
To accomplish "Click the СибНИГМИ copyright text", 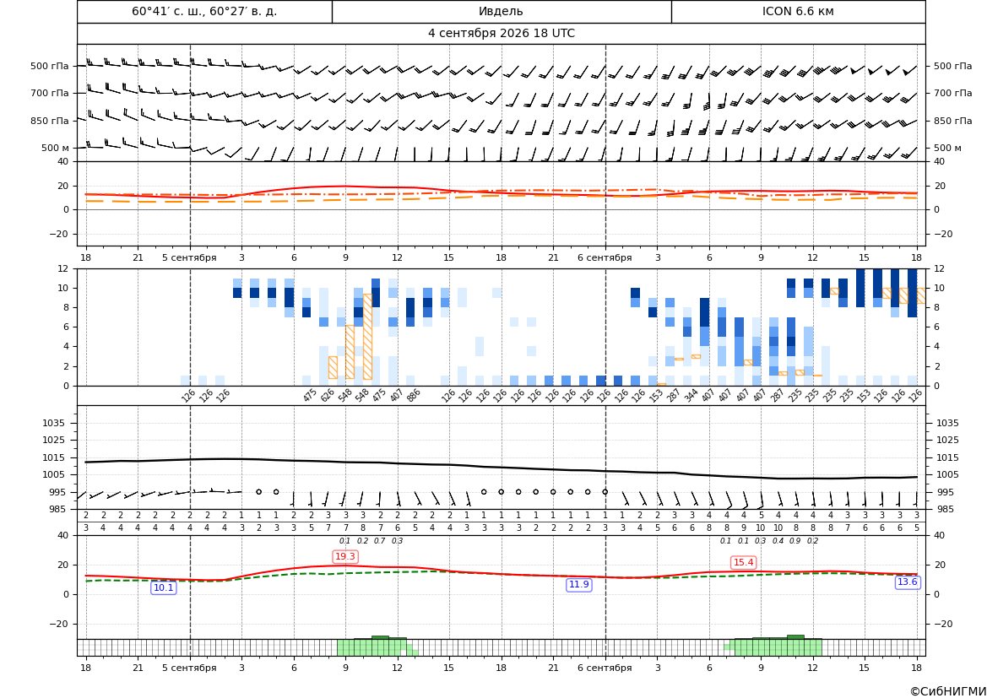I will coord(948,691).
